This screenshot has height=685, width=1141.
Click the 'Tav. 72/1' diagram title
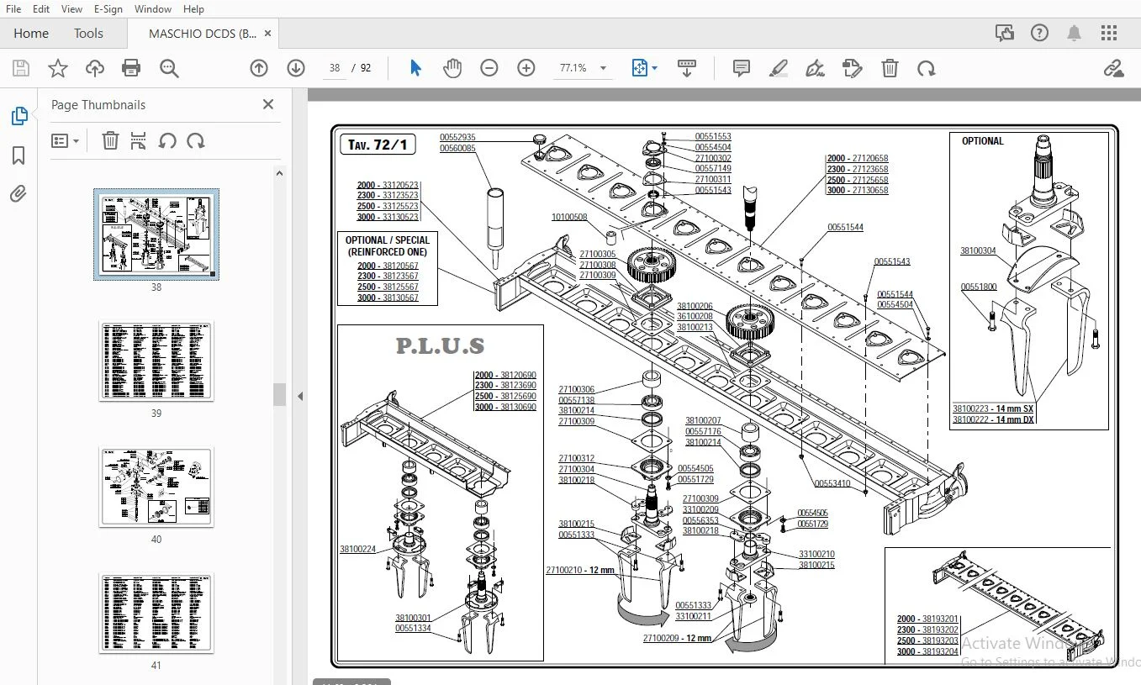(x=378, y=145)
